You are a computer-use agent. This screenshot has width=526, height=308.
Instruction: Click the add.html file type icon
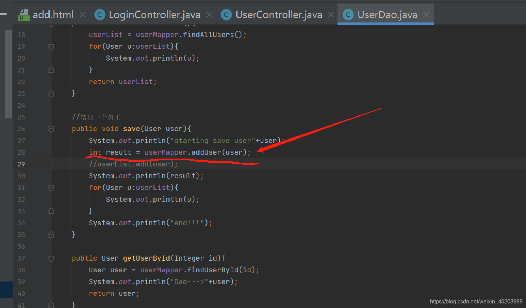[24, 15]
